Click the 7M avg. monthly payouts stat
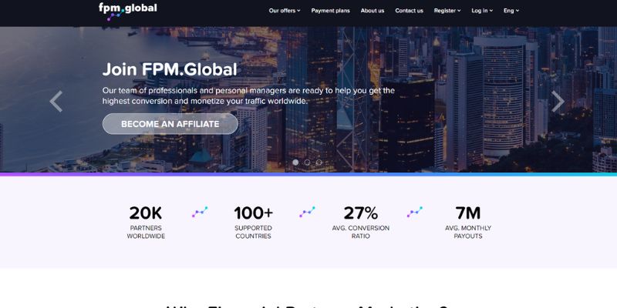Screen dimensions: 617x308 tap(468, 223)
